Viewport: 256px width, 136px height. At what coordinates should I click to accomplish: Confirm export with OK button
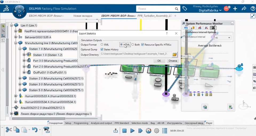coord(159,61)
